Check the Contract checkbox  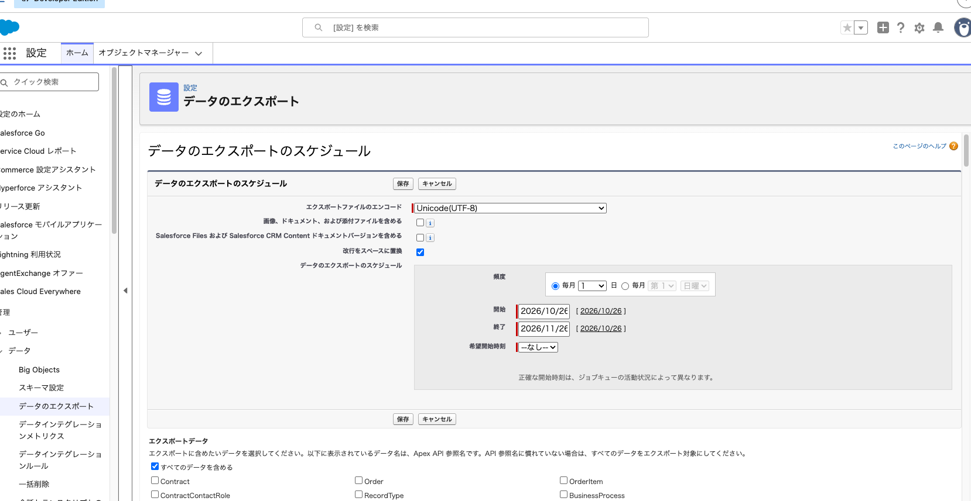click(155, 481)
